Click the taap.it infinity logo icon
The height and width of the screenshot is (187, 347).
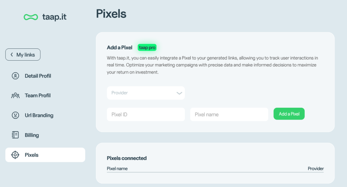(30, 17)
